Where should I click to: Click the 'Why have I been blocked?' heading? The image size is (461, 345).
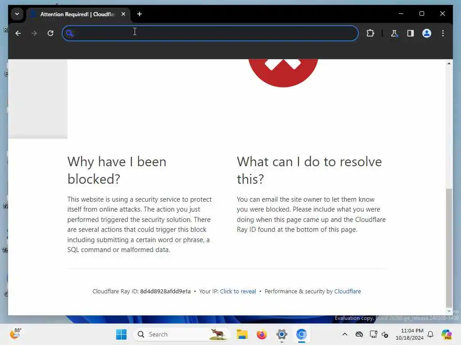pyautogui.click(x=117, y=170)
